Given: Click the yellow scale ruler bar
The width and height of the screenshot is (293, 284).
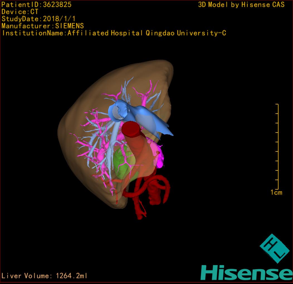Looking at the screenshot, I should click(277, 147).
